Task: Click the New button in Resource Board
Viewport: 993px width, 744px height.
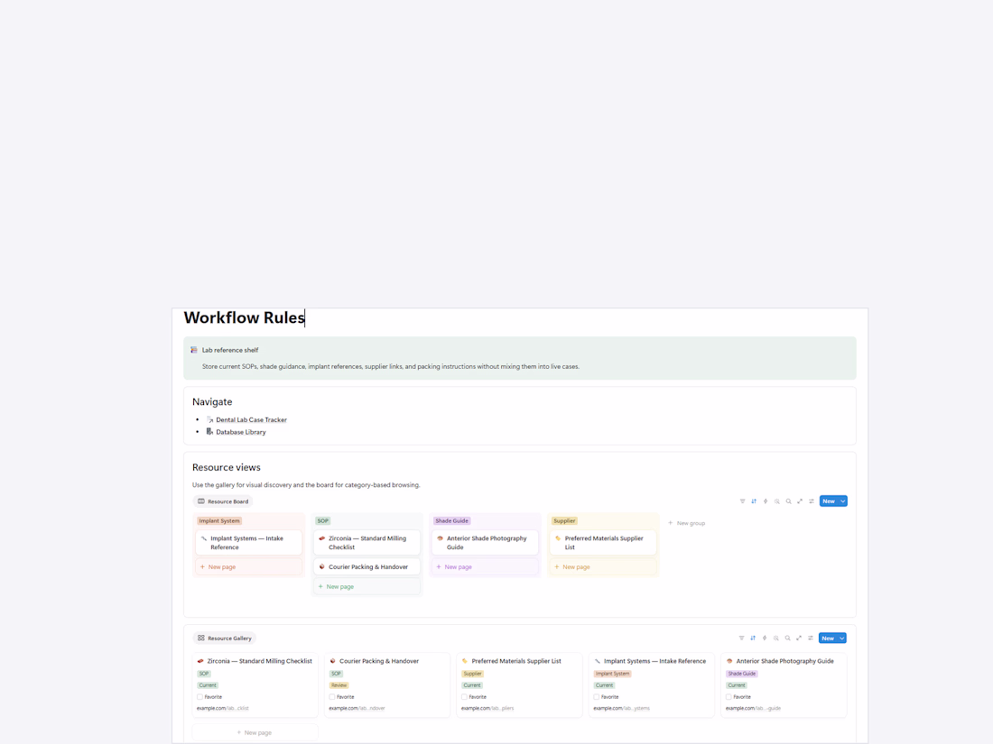Action: pyautogui.click(x=829, y=501)
